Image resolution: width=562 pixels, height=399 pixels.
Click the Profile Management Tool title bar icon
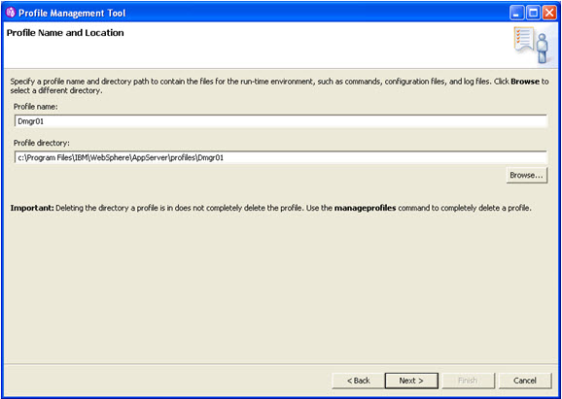[11, 14]
